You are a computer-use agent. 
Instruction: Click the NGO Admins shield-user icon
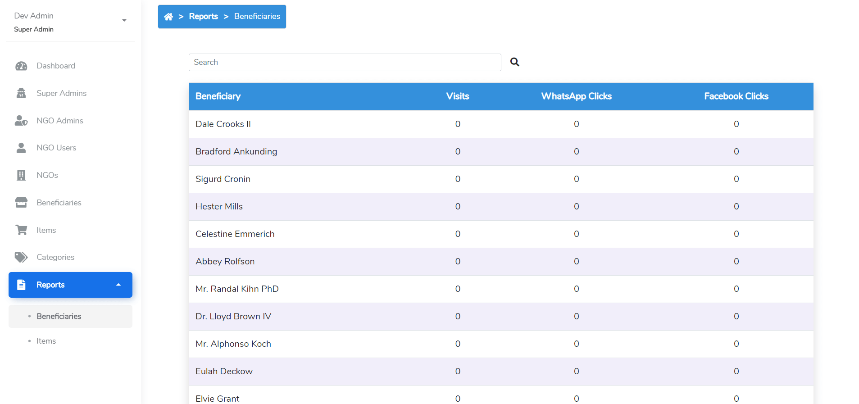click(21, 121)
